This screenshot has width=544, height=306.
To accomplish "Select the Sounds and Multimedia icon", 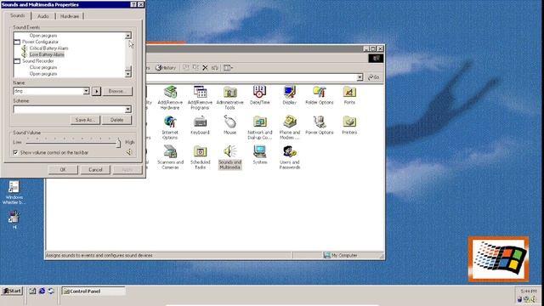I will 229,157.
